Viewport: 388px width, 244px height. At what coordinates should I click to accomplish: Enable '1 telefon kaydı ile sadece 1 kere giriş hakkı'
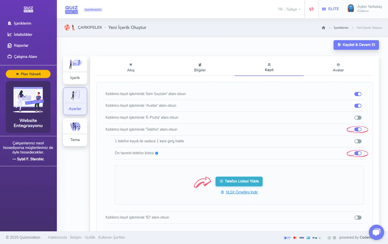click(358, 141)
